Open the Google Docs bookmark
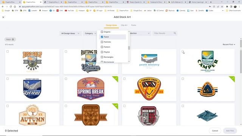Image resolution: width=242 pixels, height=136 pixels. coord(136,11)
